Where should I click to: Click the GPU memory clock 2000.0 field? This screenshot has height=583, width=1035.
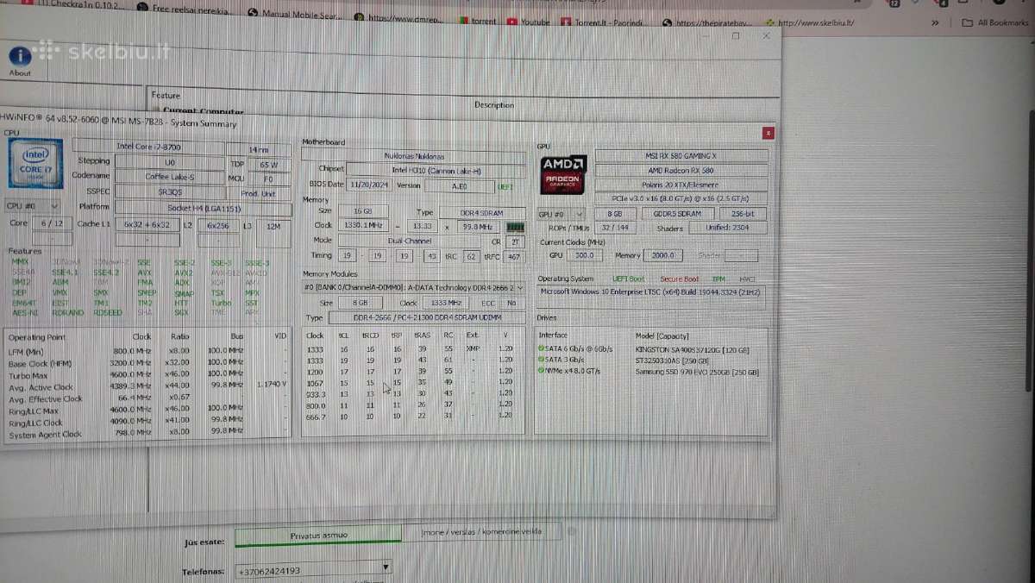click(663, 255)
